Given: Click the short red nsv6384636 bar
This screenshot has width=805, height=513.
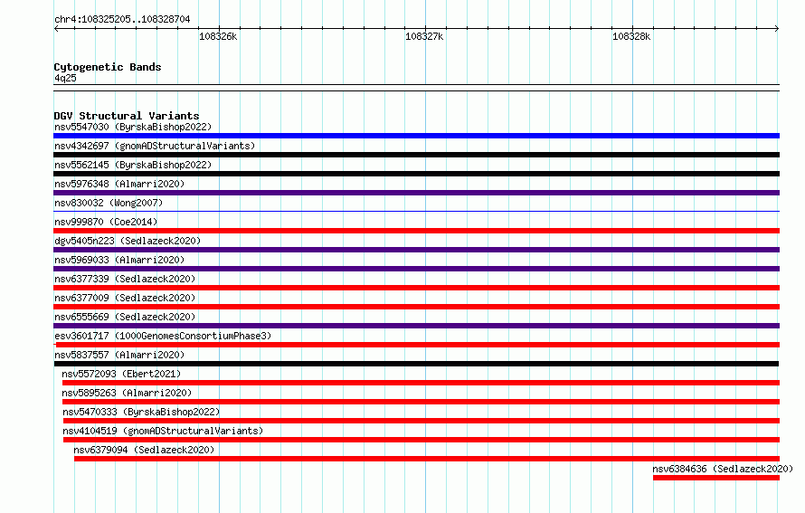Looking at the screenshot, I should [716, 478].
